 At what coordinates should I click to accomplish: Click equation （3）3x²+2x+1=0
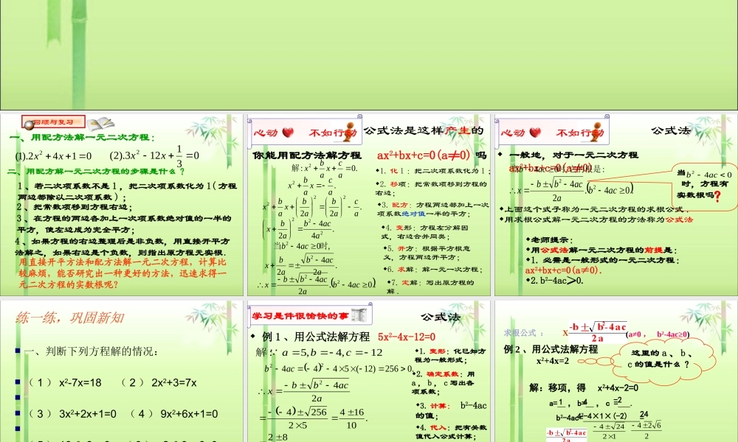click(x=72, y=414)
